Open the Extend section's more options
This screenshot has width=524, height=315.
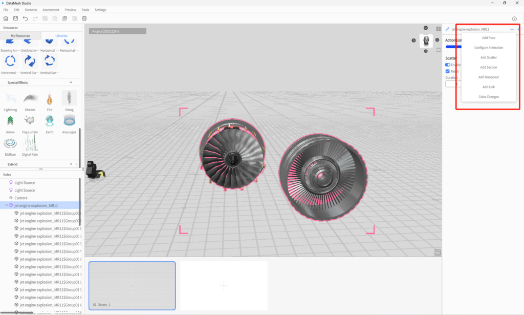click(76, 164)
